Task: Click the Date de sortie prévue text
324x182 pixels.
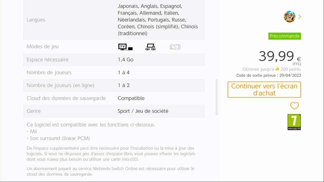Action: (x=269, y=75)
